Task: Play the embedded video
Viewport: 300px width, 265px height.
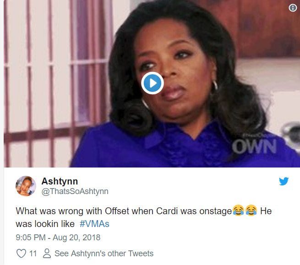Action: pos(153,83)
